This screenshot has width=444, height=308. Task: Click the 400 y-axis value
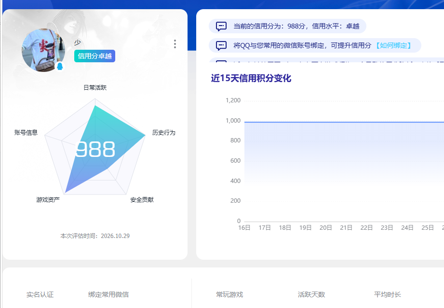click(235, 181)
